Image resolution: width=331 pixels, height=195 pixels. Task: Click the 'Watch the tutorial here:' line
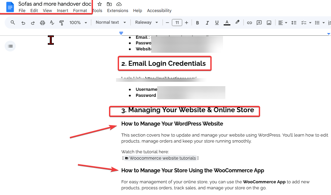145,152
